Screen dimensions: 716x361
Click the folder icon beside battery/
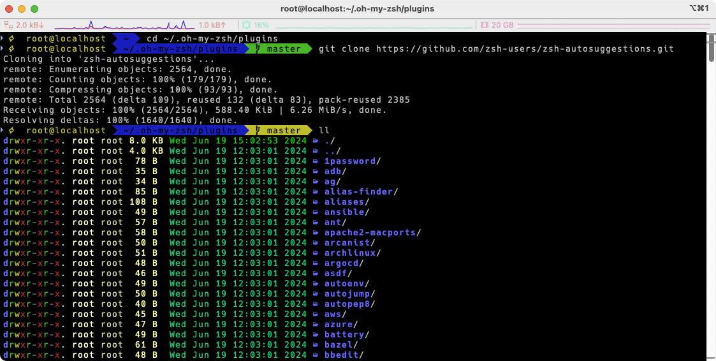(316, 334)
